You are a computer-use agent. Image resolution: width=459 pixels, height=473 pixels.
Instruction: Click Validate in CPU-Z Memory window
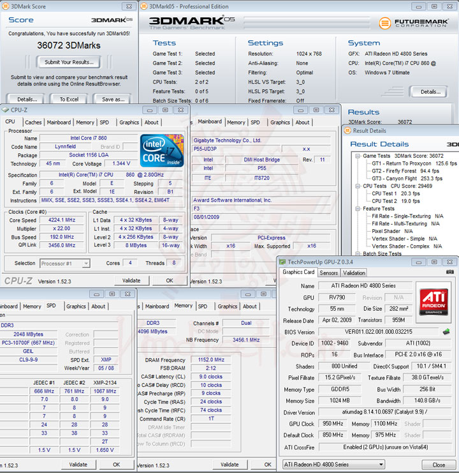(x=229, y=465)
